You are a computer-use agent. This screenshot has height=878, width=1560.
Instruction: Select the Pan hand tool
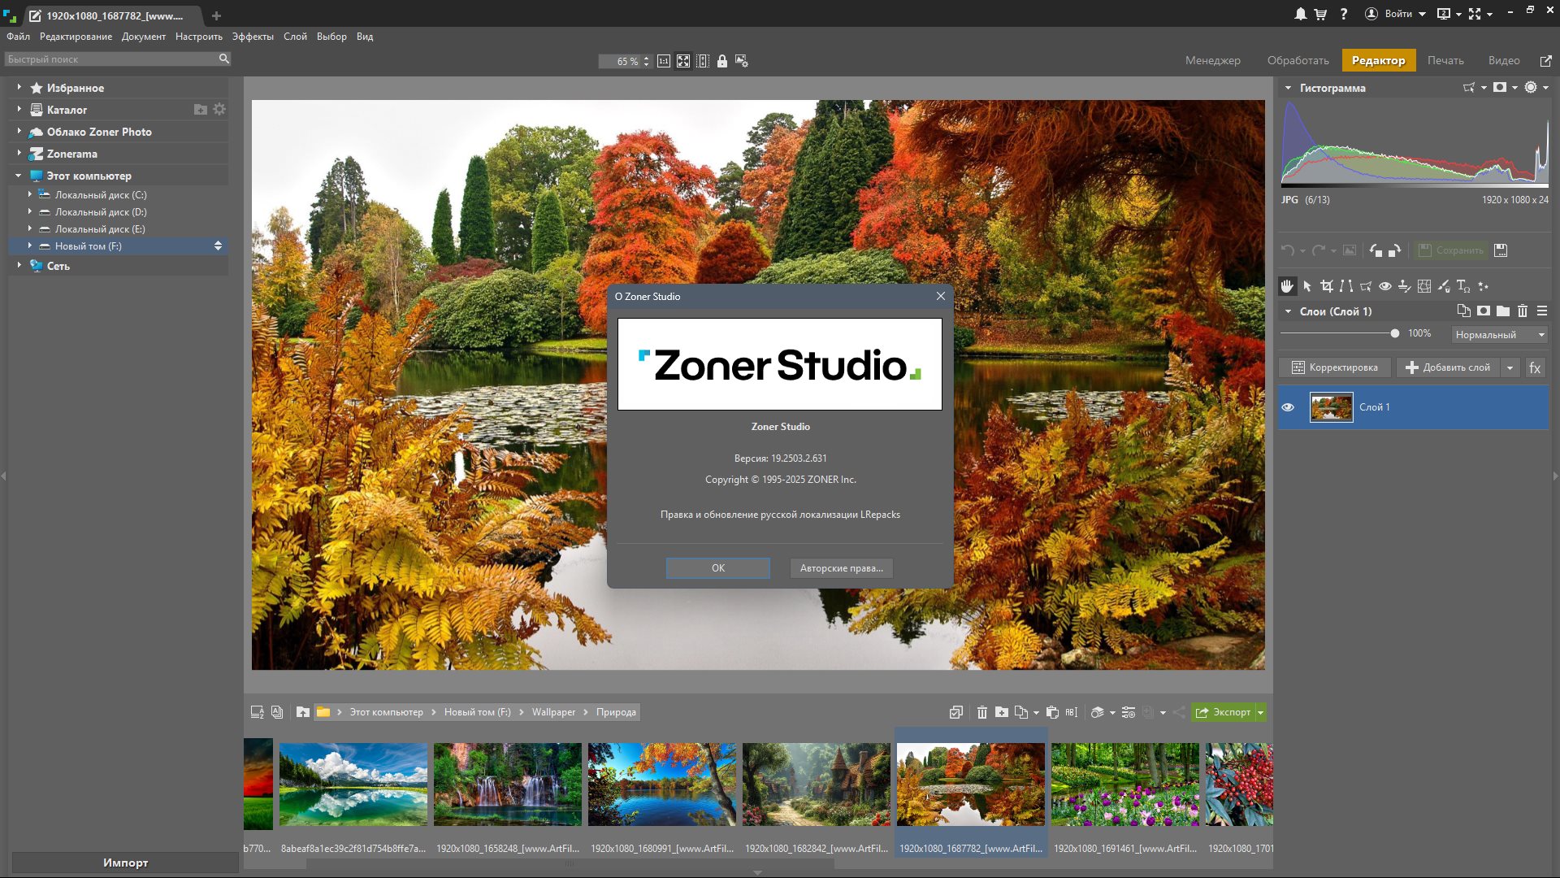[1287, 286]
